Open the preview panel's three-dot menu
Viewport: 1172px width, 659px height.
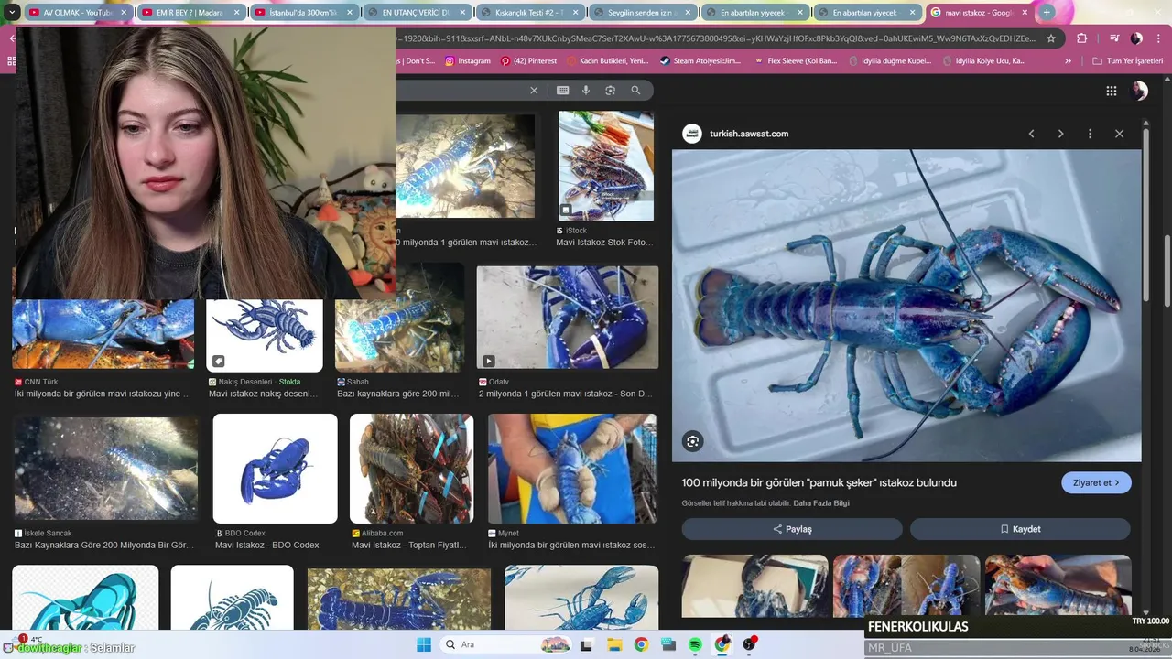pos(1090,134)
